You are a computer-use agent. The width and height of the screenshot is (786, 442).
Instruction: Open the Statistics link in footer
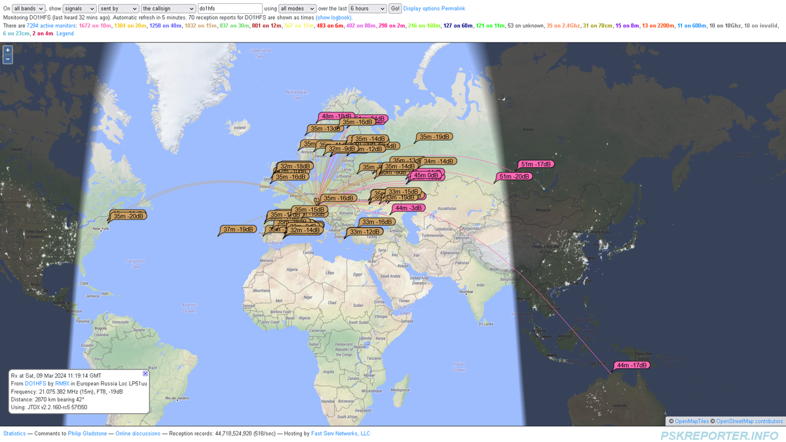[14, 433]
